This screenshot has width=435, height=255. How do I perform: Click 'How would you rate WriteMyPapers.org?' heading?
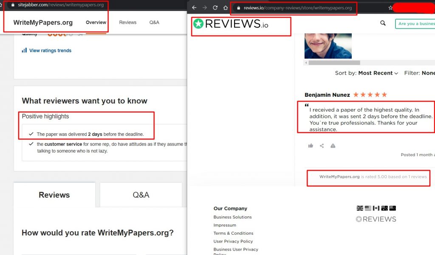tap(97, 233)
